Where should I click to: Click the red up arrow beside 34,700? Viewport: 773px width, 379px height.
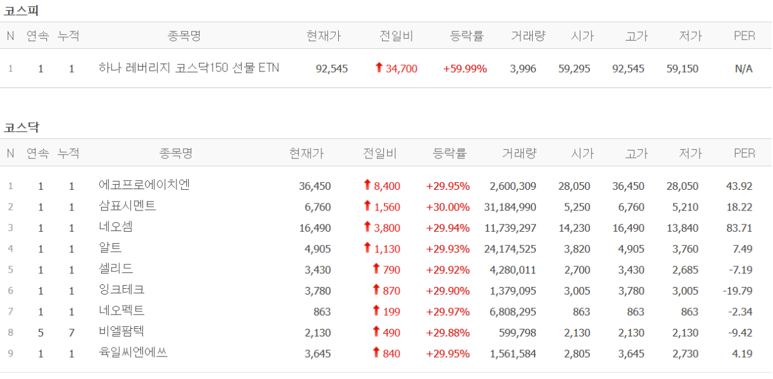[379, 68]
